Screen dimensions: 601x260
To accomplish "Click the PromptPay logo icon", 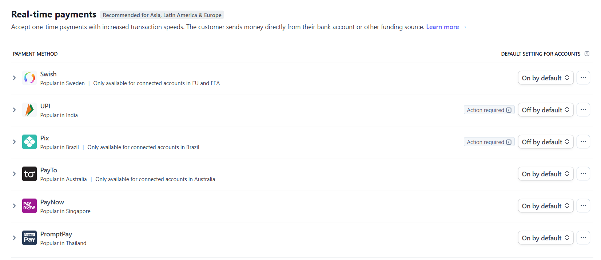I will (29, 238).
